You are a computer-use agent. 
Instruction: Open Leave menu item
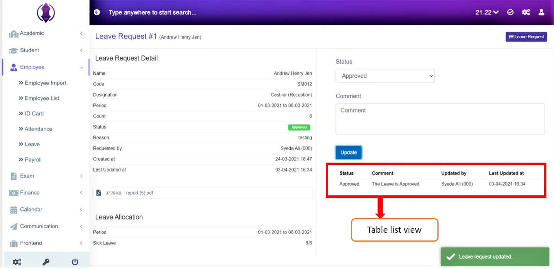(29, 145)
